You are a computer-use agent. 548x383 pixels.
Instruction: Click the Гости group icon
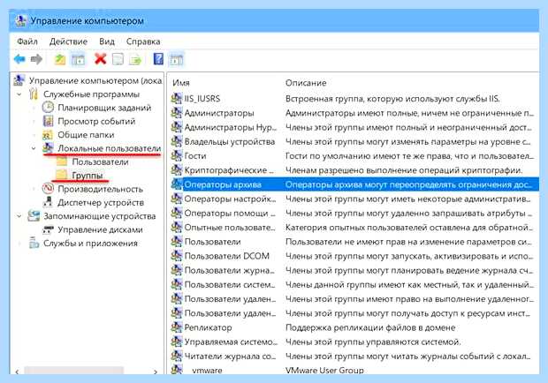177,155
